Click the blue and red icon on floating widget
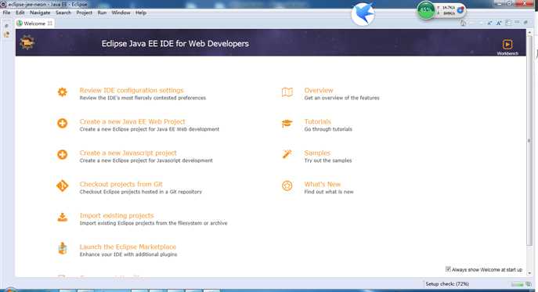This screenshot has width=538, height=292. [x=460, y=10]
